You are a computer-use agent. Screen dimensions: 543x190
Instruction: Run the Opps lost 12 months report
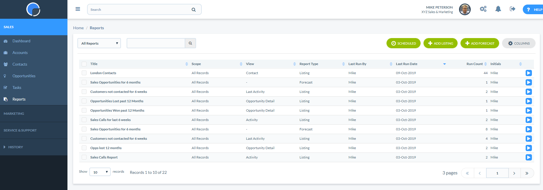point(529,148)
